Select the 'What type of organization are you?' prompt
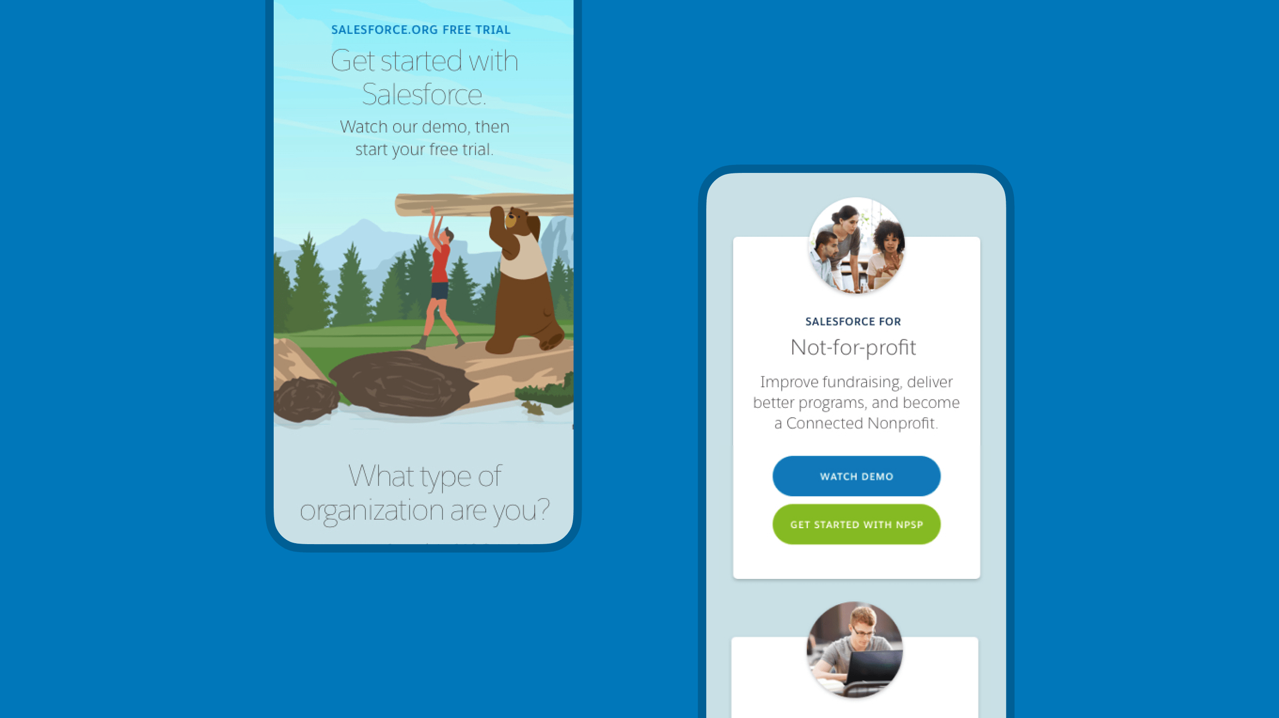1279x718 pixels. pos(424,492)
